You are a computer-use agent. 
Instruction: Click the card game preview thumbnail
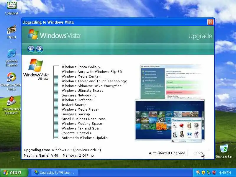(186, 130)
